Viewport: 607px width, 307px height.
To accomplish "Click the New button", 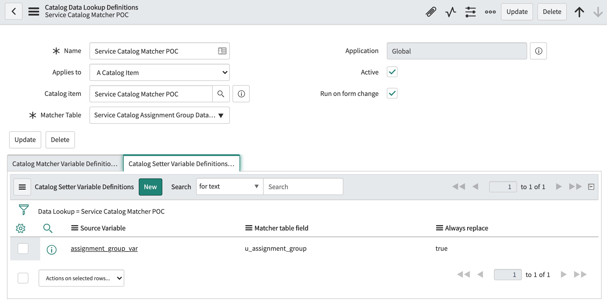I will 150,187.
